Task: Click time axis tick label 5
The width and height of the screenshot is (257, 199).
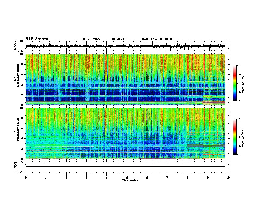Action: tap(127, 178)
